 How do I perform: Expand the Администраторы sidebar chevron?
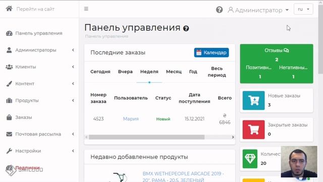[73, 50]
